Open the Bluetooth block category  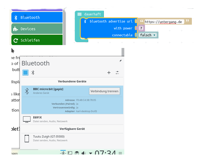click(37, 17)
